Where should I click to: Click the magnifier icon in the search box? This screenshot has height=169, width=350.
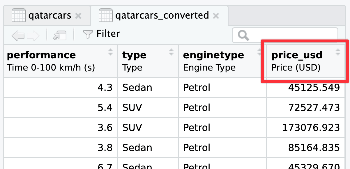click(243, 35)
